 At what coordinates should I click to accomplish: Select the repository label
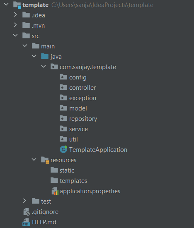83,119
